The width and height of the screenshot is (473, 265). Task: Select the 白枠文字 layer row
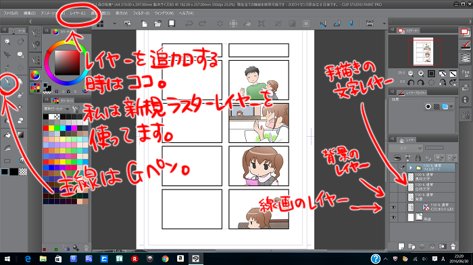(x=431, y=187)
